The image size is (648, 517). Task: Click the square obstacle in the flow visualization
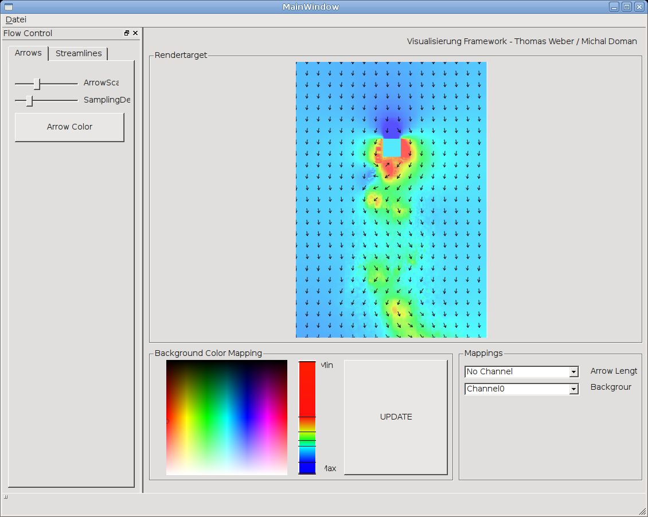point(392,148)
